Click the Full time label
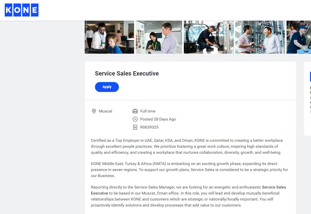 [x=148, y=111]
